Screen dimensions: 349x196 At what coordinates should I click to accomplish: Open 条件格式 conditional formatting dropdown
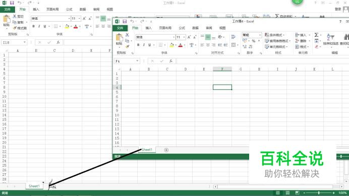click(275, 35)
